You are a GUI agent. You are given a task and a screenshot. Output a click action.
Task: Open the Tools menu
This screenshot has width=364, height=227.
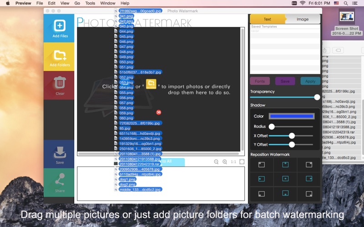tap(90, 3)
